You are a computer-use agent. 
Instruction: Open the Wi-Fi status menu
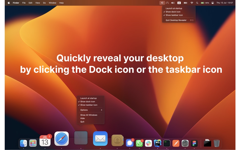191,3
